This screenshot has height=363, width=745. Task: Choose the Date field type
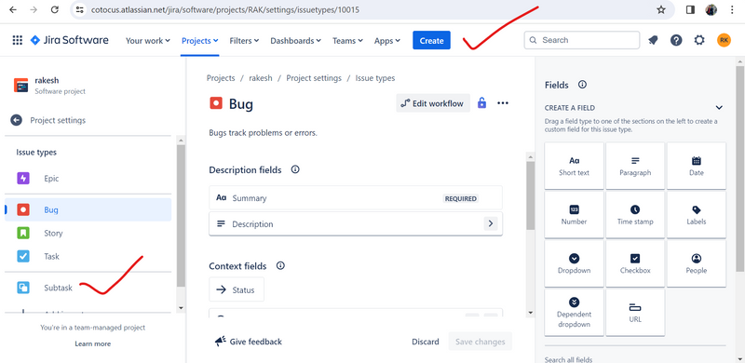(697, 166)
